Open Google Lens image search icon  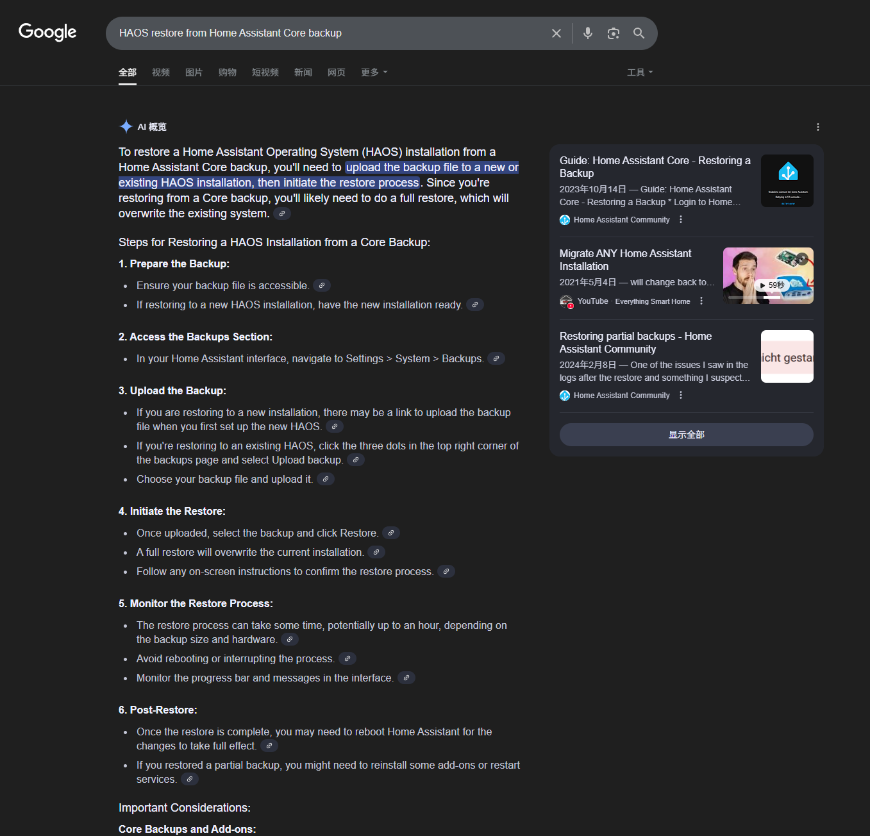point(614,33)
